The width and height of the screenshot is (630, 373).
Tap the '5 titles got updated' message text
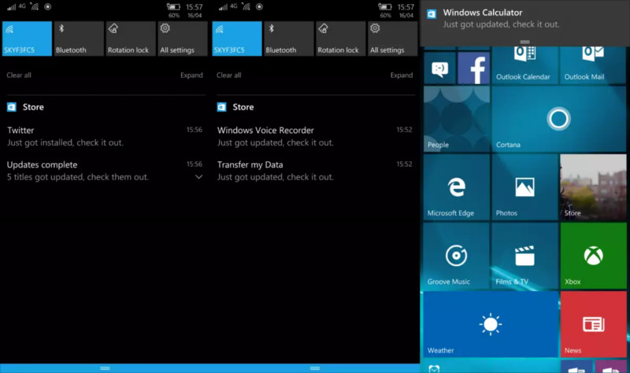[x=77, y=177]
